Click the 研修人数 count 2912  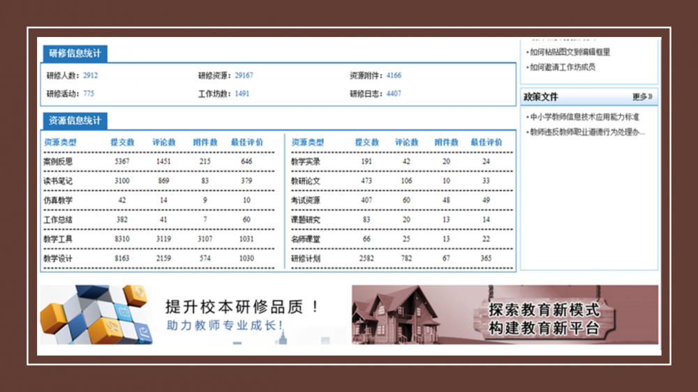tap(91, 75)
